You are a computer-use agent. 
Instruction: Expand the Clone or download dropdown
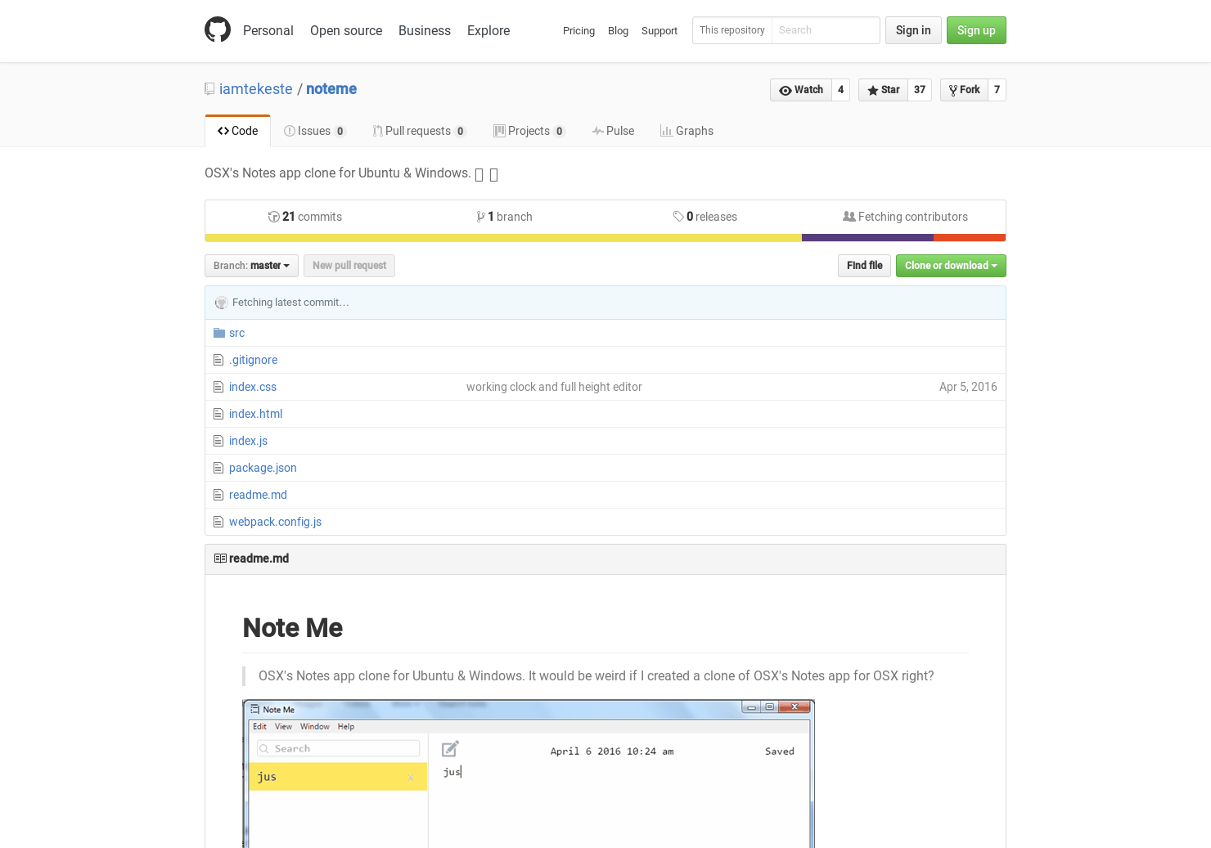pos(951,266)
